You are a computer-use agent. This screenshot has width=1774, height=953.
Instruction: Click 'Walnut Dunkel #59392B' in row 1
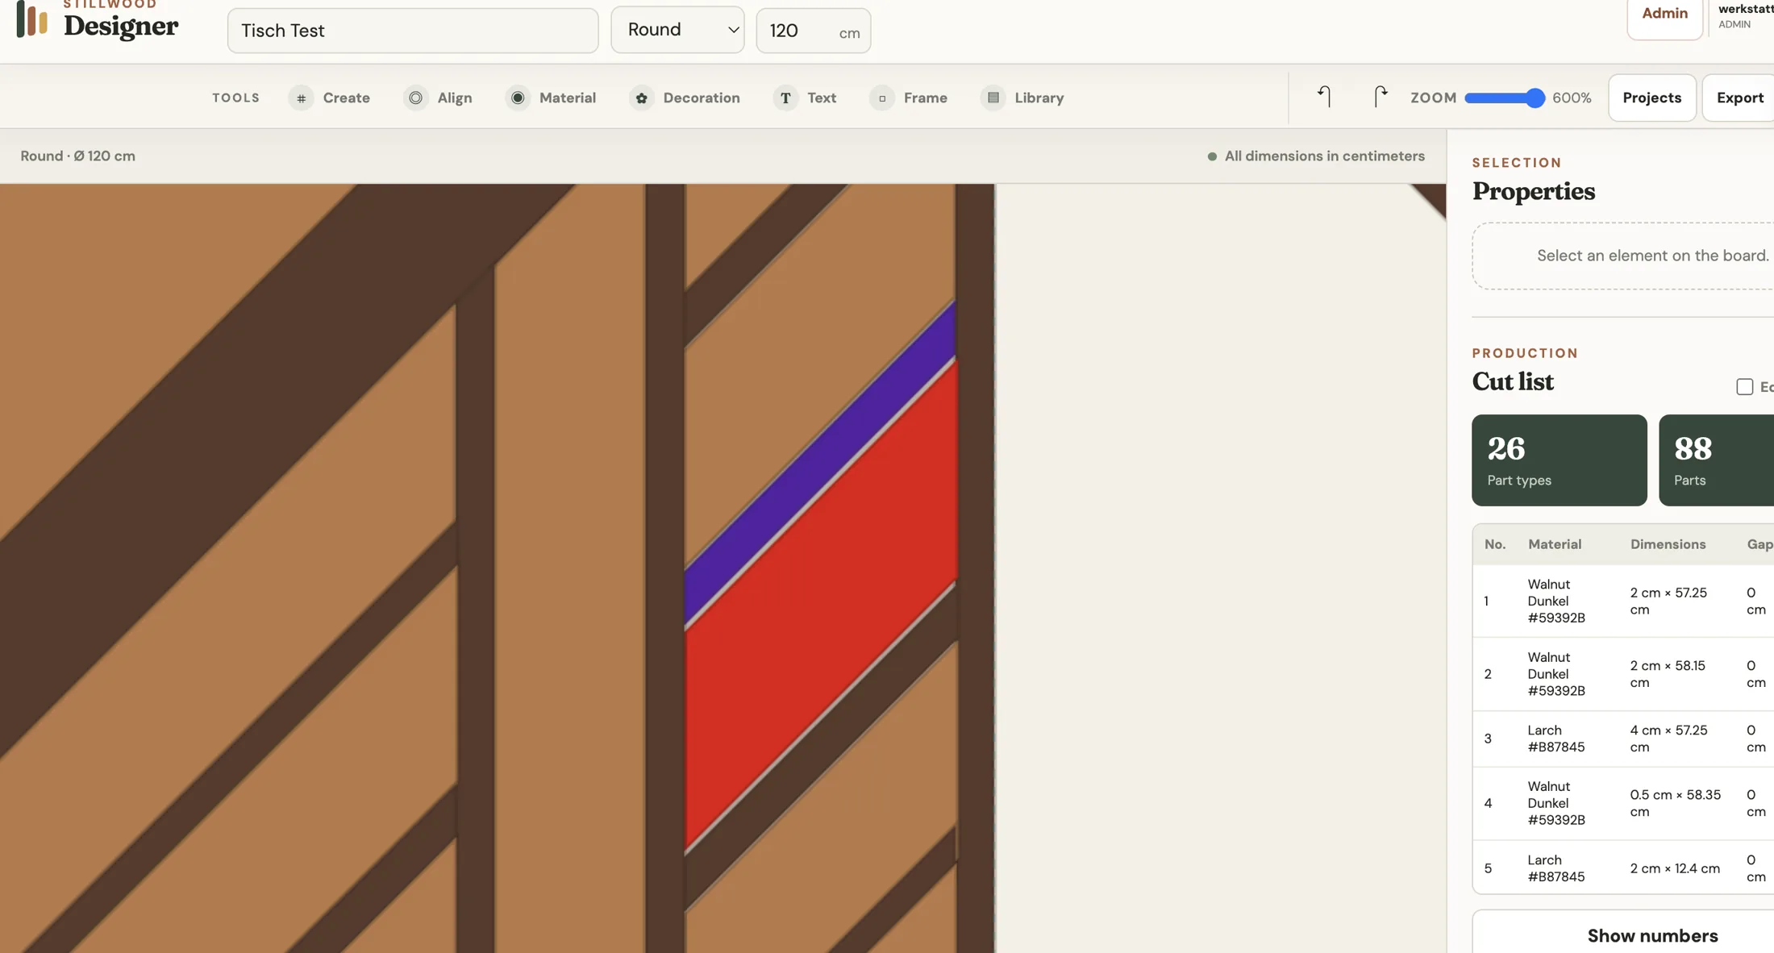coord(1556,601)
